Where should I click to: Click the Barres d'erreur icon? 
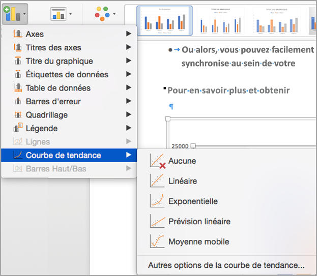tap(18, 101)
